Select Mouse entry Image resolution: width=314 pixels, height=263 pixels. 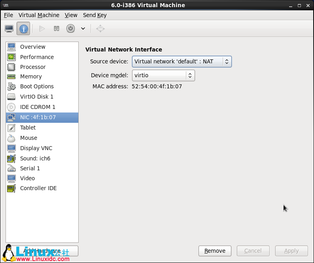click(x=42, y=138)
